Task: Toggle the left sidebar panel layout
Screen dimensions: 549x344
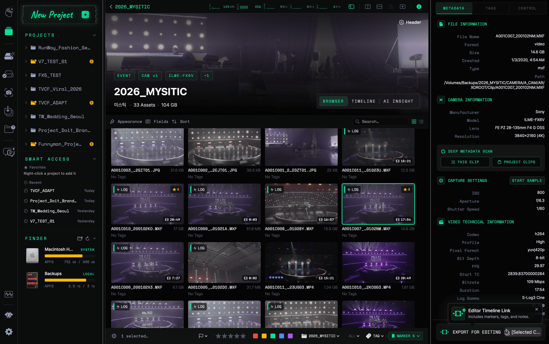Action: [x=351, y=7]
